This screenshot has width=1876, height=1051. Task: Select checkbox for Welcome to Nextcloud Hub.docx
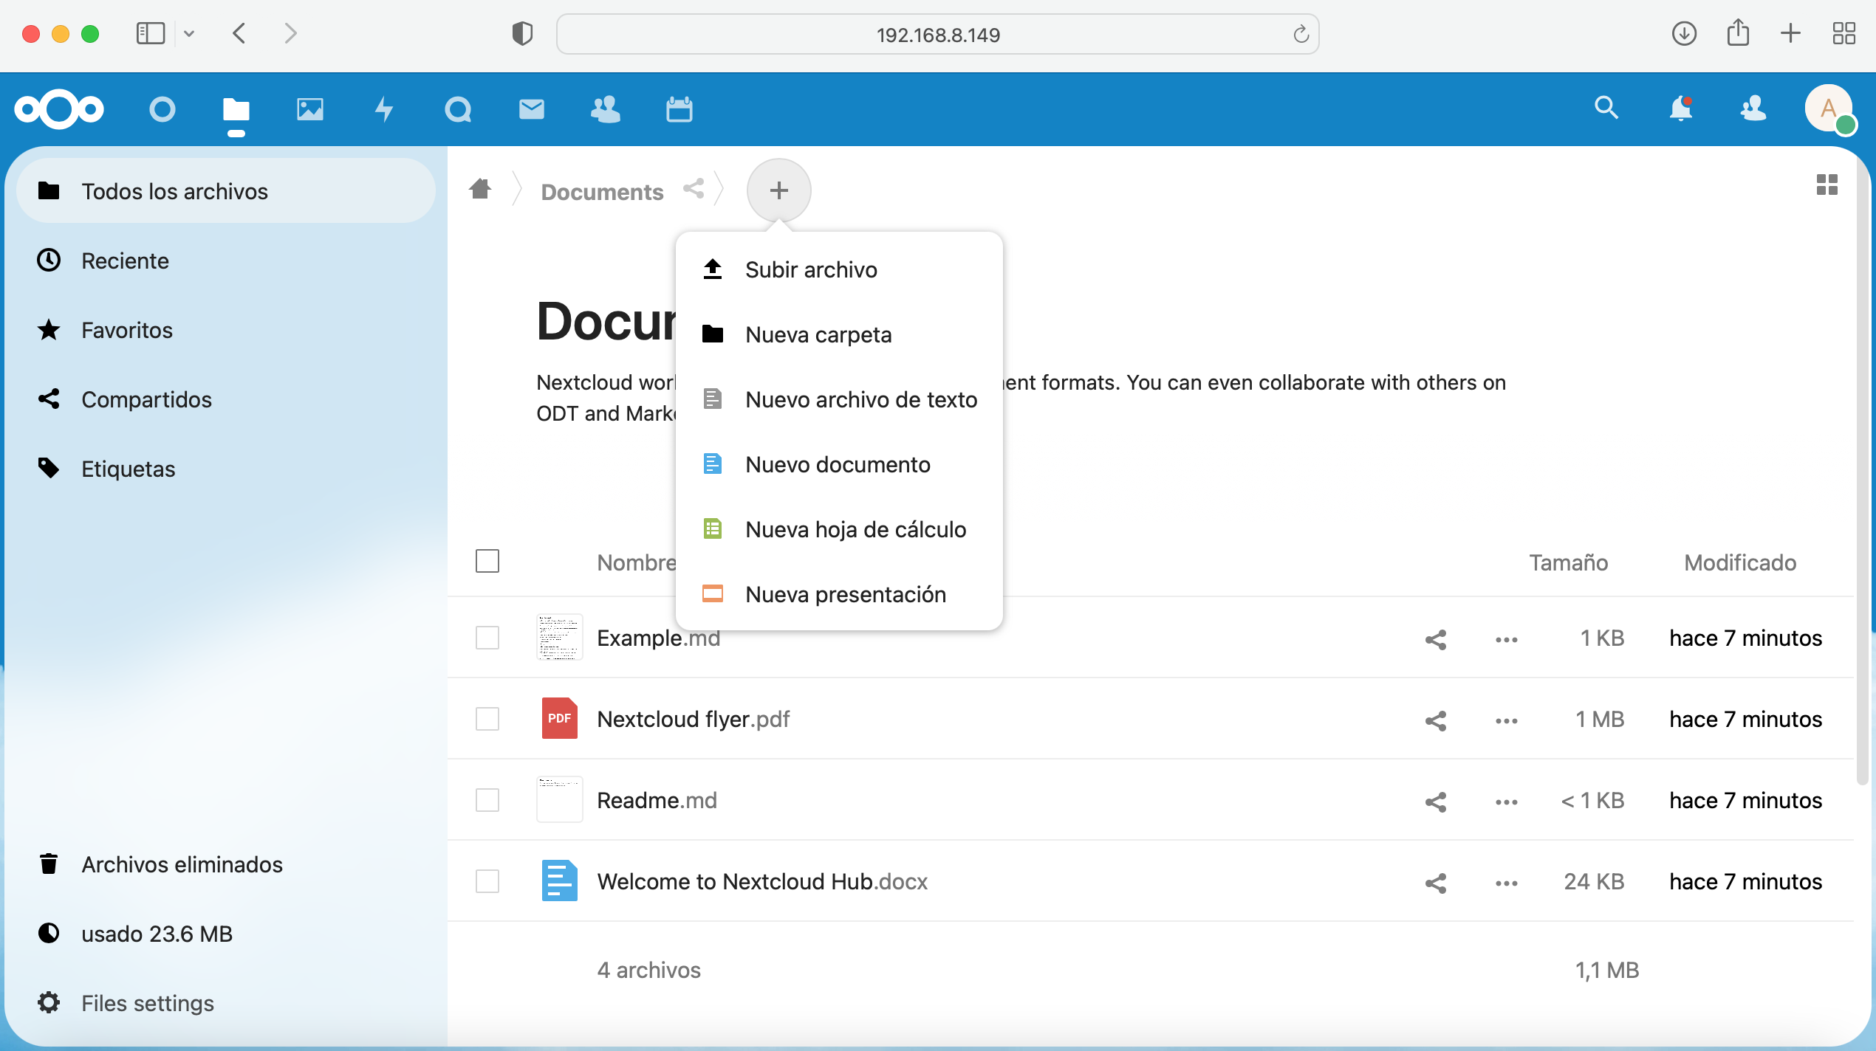487,881
